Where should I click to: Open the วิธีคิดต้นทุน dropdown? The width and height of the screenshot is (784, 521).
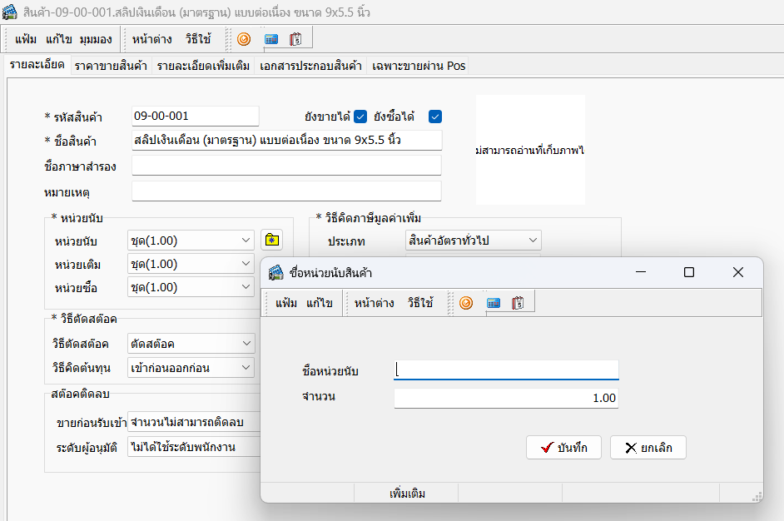click(x=246, y=367)
